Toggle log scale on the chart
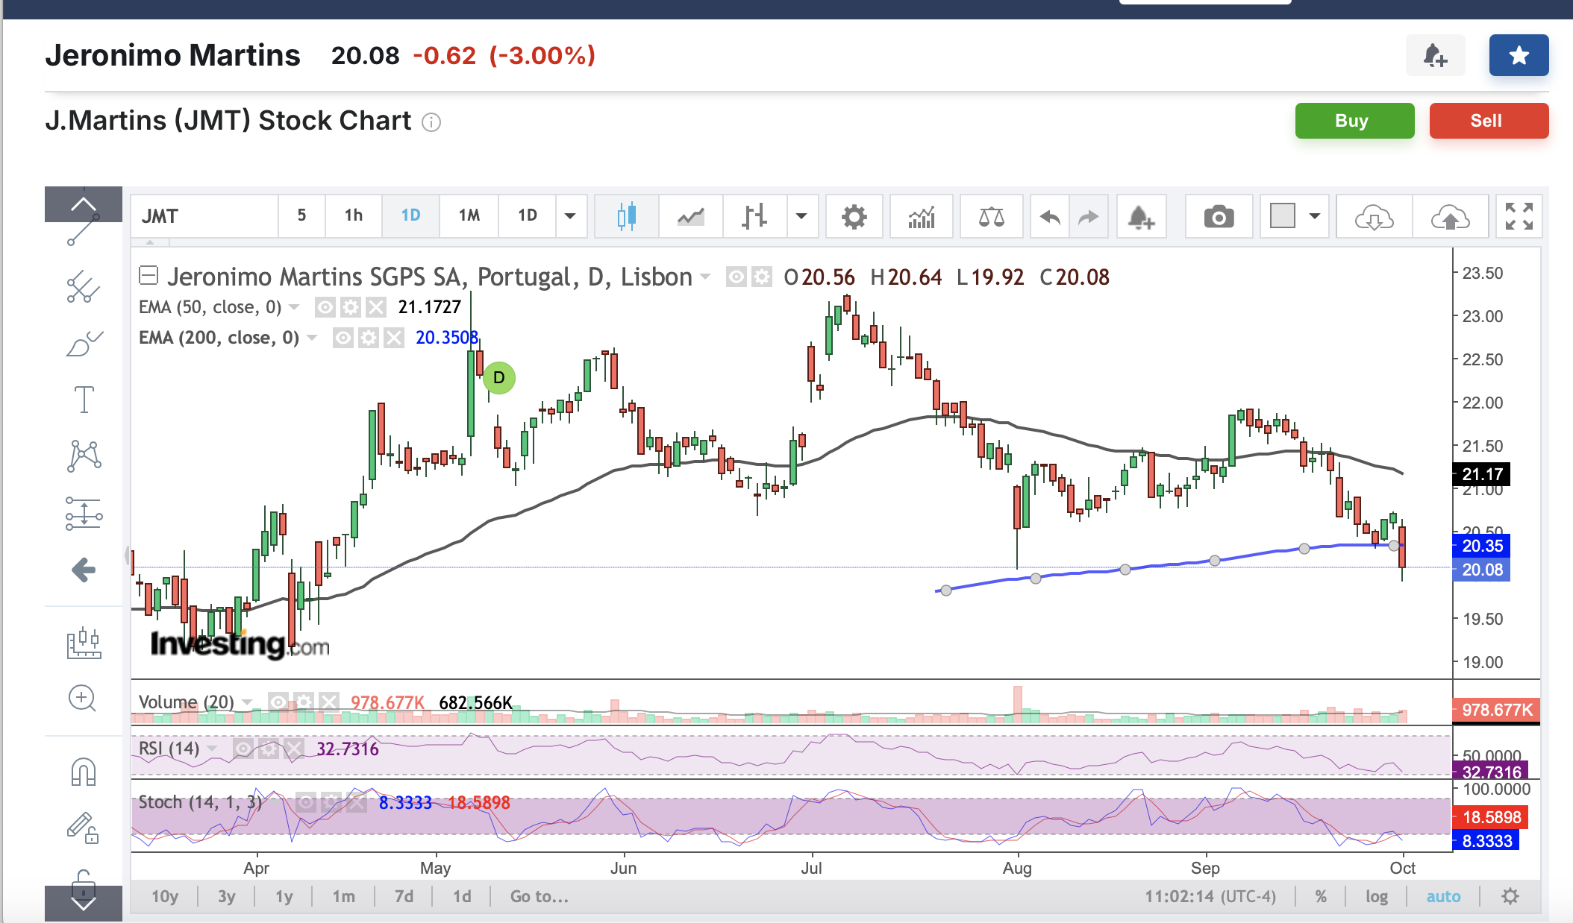 point(1376,896)
